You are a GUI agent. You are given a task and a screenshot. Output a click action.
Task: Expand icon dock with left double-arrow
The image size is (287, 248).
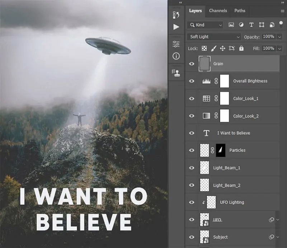pyautogui.click(x=181, y=3)
